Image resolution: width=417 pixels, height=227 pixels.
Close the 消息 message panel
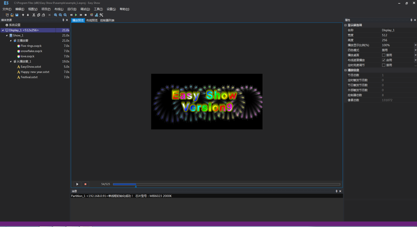[340, 191]
